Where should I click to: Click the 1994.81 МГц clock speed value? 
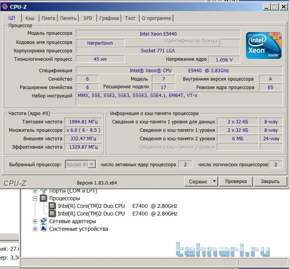click(x=83, y=122)
